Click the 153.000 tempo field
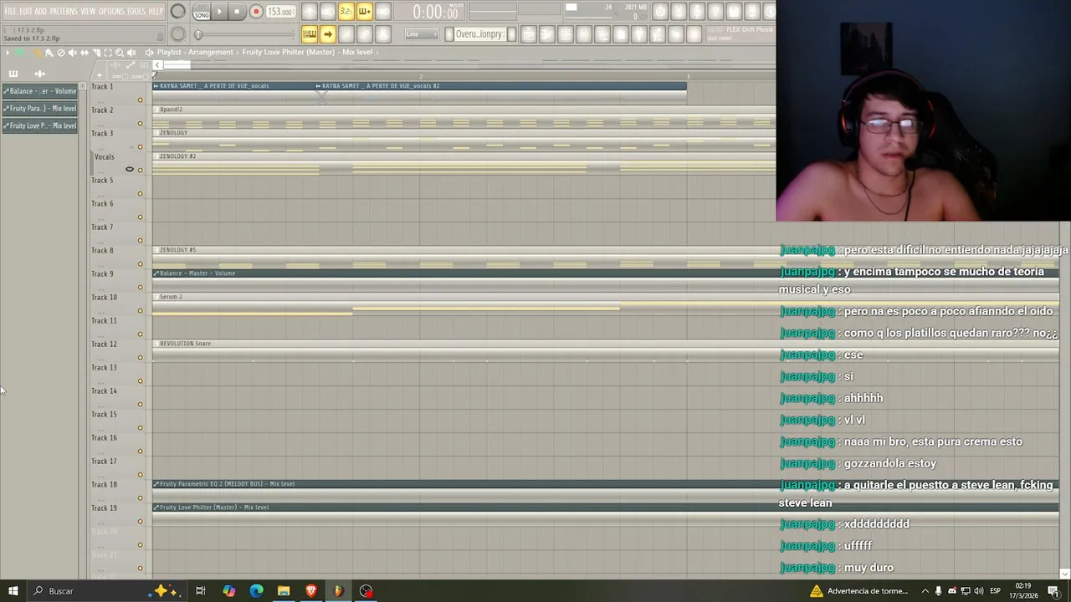Image resolution: width=1071 pixels, height=602 pixels. [x=280, y=12]
